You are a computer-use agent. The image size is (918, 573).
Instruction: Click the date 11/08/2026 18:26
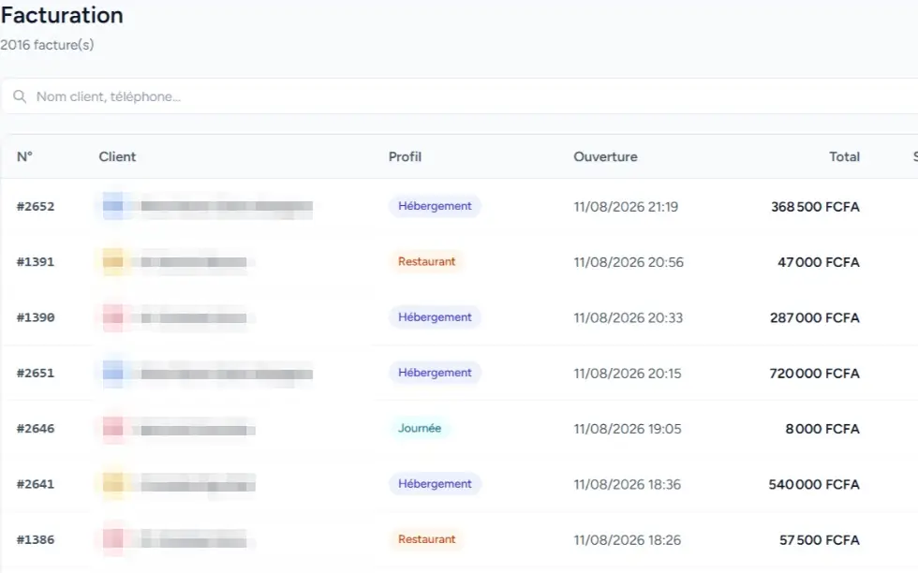(627, 540)
